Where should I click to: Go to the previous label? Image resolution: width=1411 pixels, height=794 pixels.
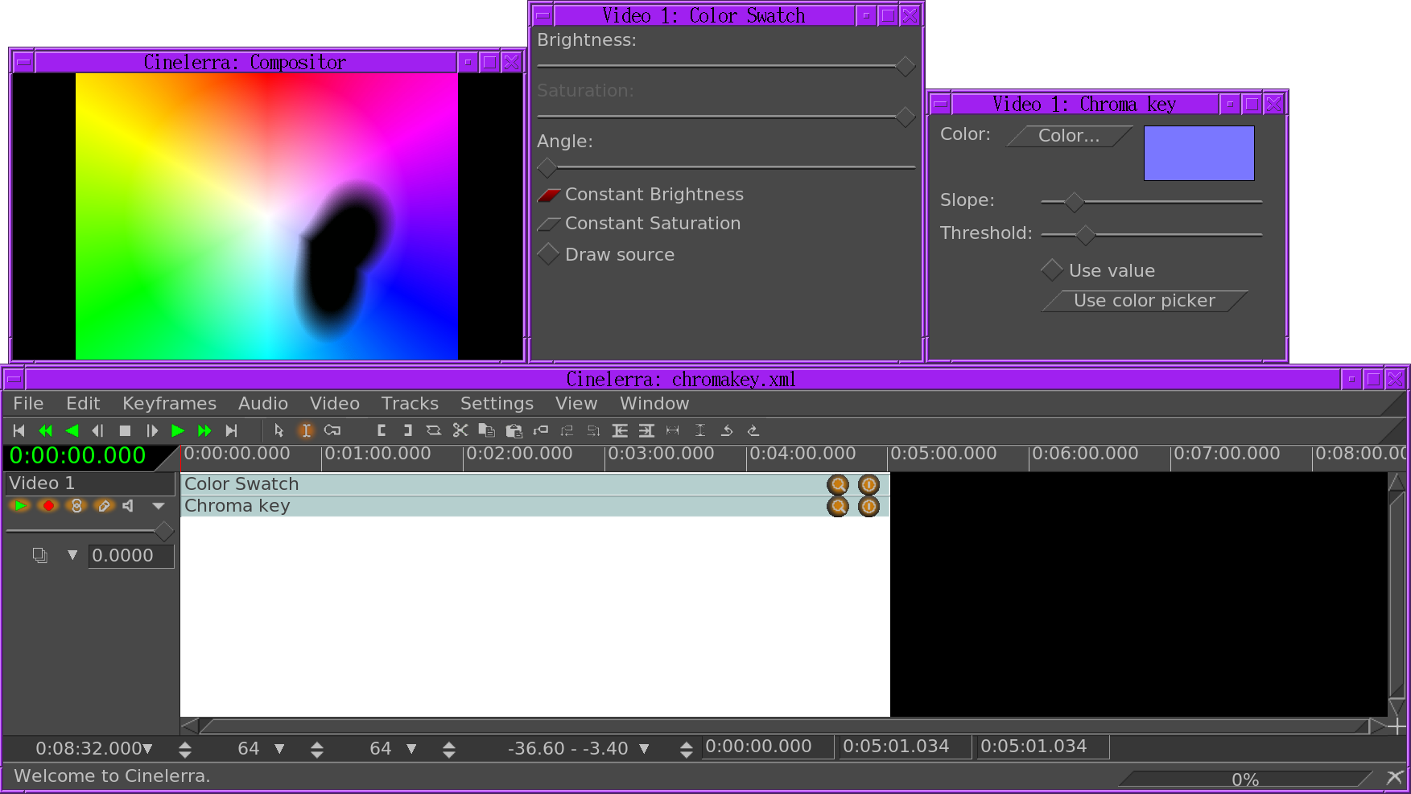click(x=567, y=431)
